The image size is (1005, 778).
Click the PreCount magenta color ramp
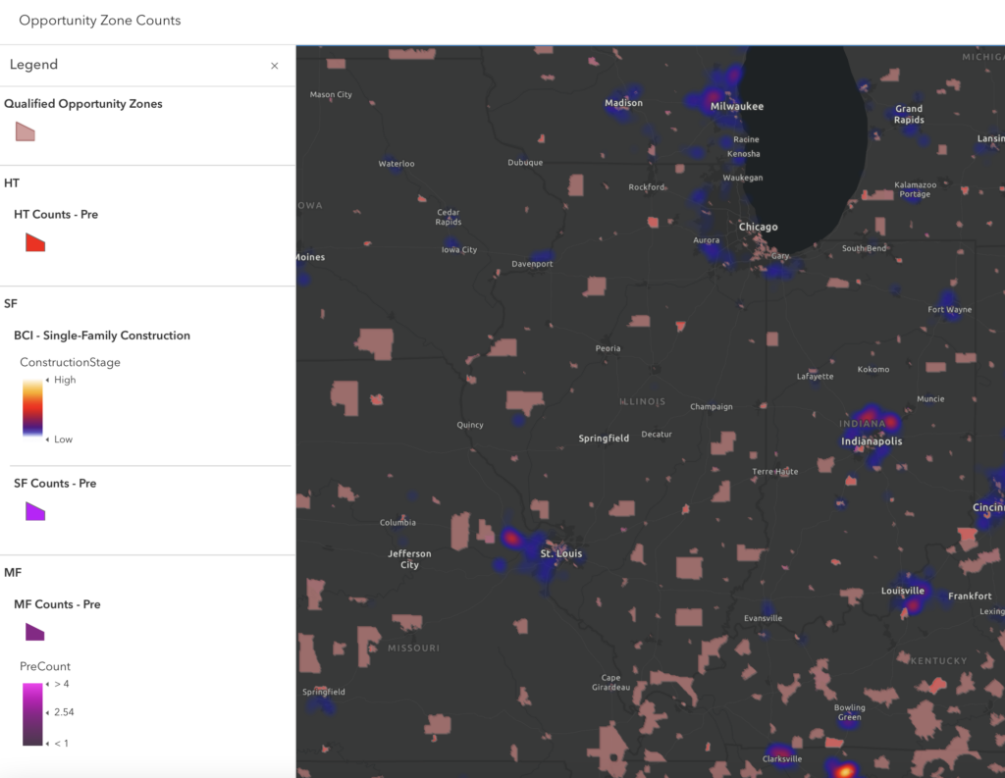[32, 714]
